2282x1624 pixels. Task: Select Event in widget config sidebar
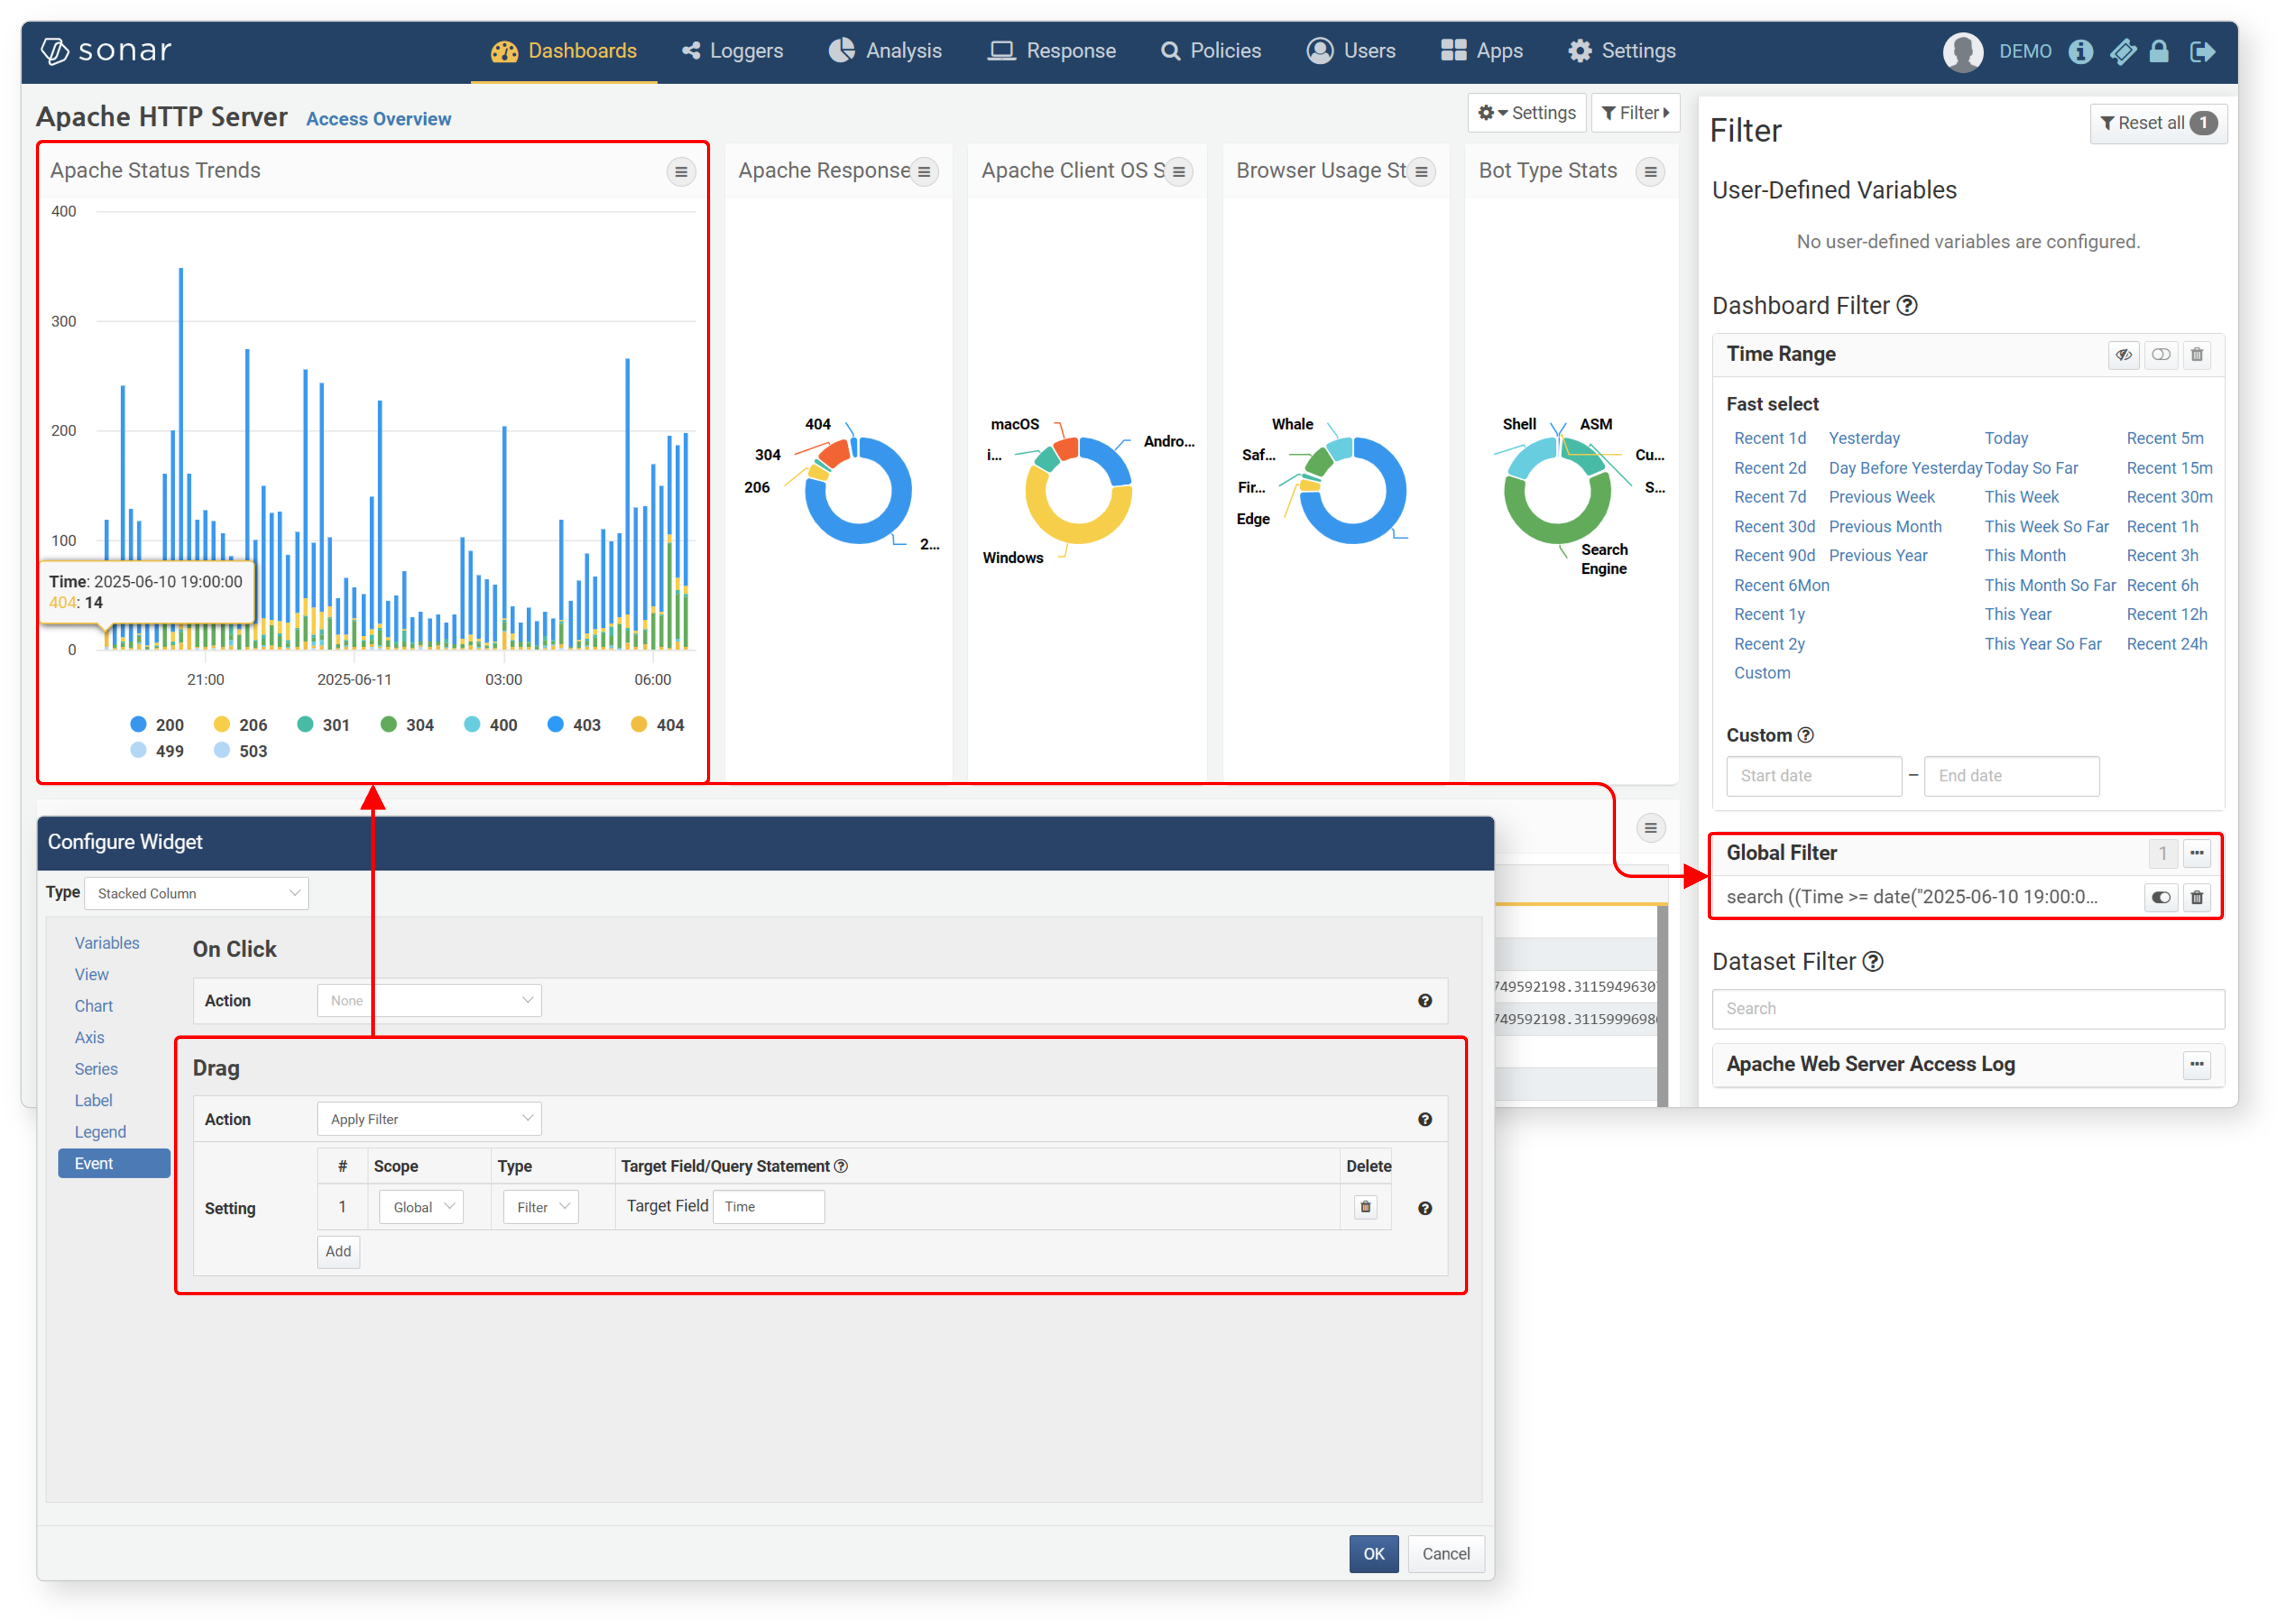tap(114, 1163)
